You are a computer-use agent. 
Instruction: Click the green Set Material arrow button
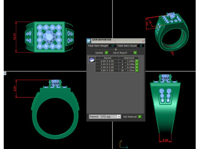[x=140, y=117]
